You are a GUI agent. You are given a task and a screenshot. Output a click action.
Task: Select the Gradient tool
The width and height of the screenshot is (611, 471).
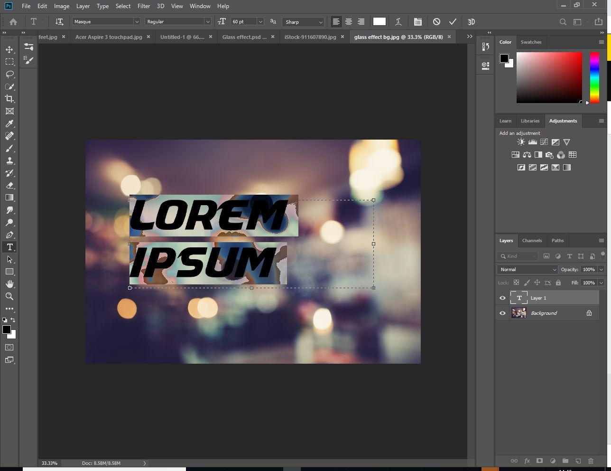9,198
